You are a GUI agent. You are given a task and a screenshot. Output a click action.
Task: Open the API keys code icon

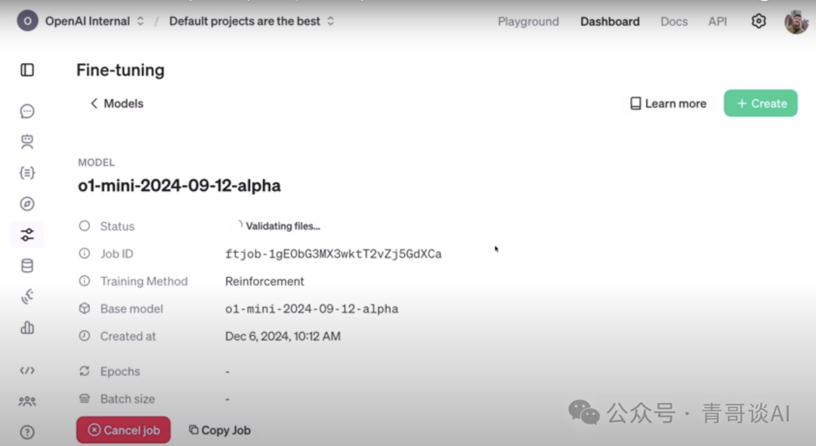(x=27, y=371)
